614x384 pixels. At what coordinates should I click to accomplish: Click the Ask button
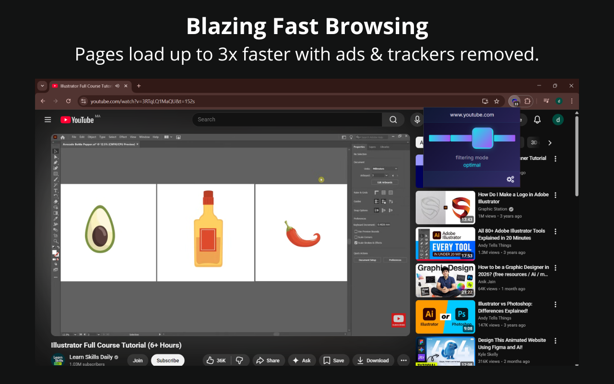click(x=302, y=360)
